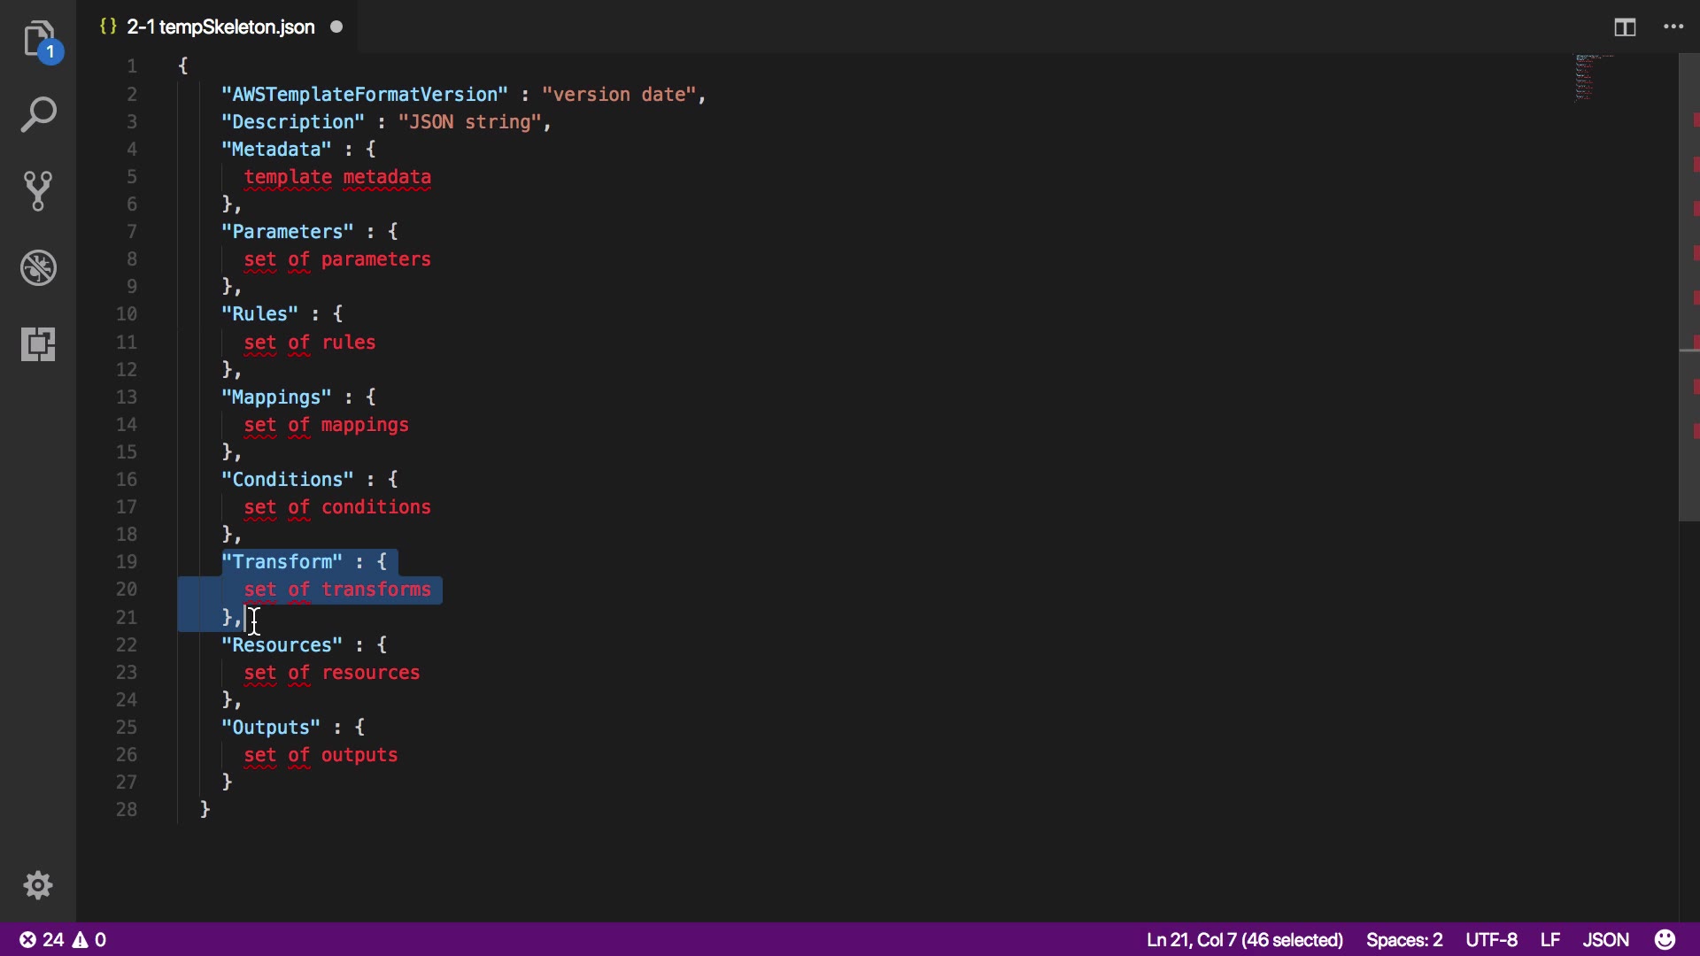
Task: Click the feedback smiley icon
Action: [x=1665, y=939]
